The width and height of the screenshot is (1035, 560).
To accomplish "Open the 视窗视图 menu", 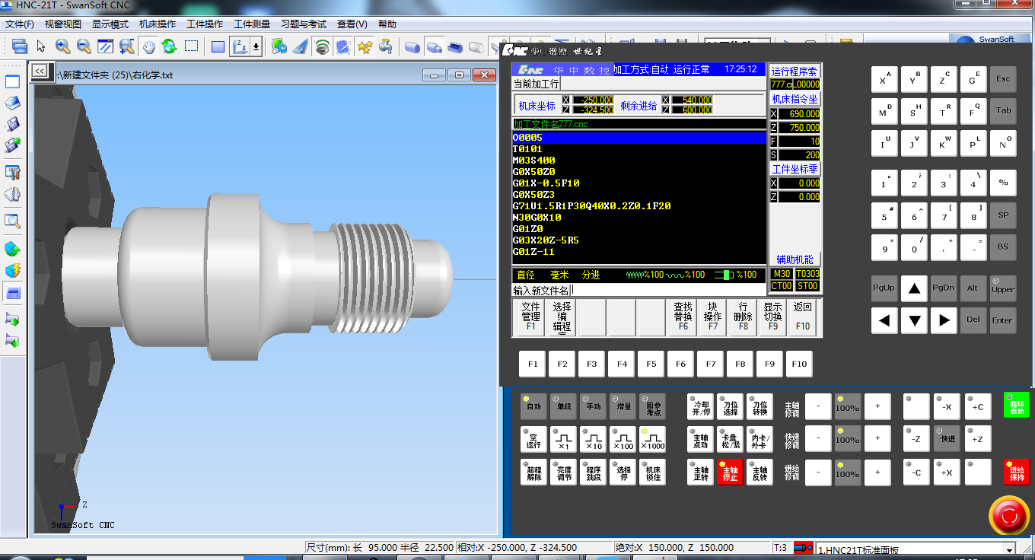I will [62, 24].
